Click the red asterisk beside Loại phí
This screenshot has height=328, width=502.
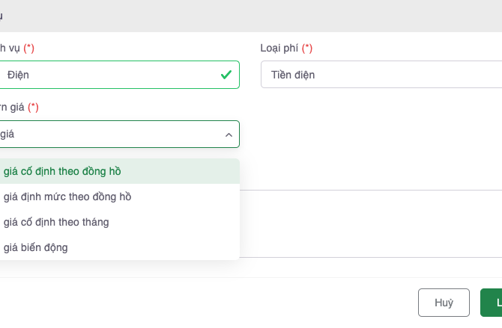tap(307, 48)
